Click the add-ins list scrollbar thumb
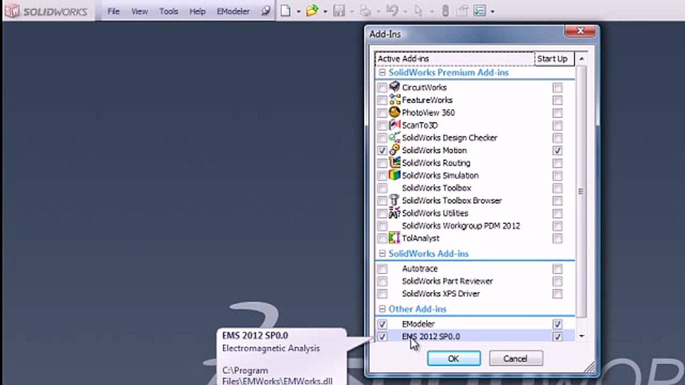The height and width of the screenshot is (385, 685). 581,191
